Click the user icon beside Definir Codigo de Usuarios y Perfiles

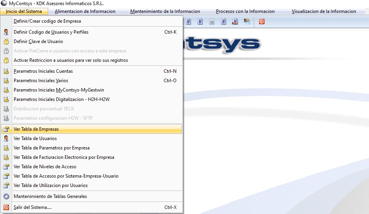point(6,32)
